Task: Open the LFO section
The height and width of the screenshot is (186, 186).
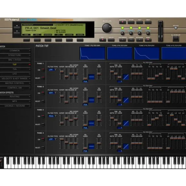Action: pos(15,74)
